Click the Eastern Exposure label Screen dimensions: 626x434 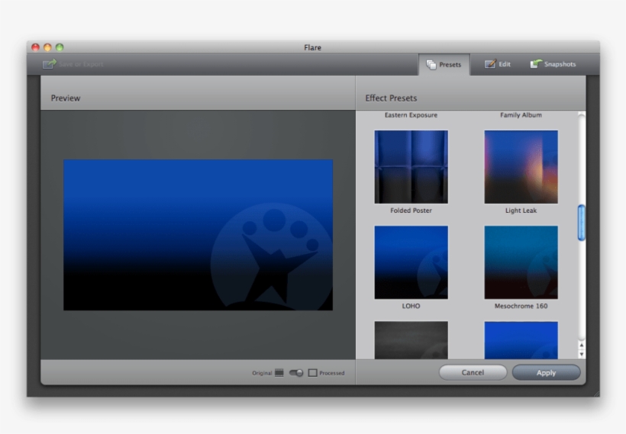[x=411, y=115]
